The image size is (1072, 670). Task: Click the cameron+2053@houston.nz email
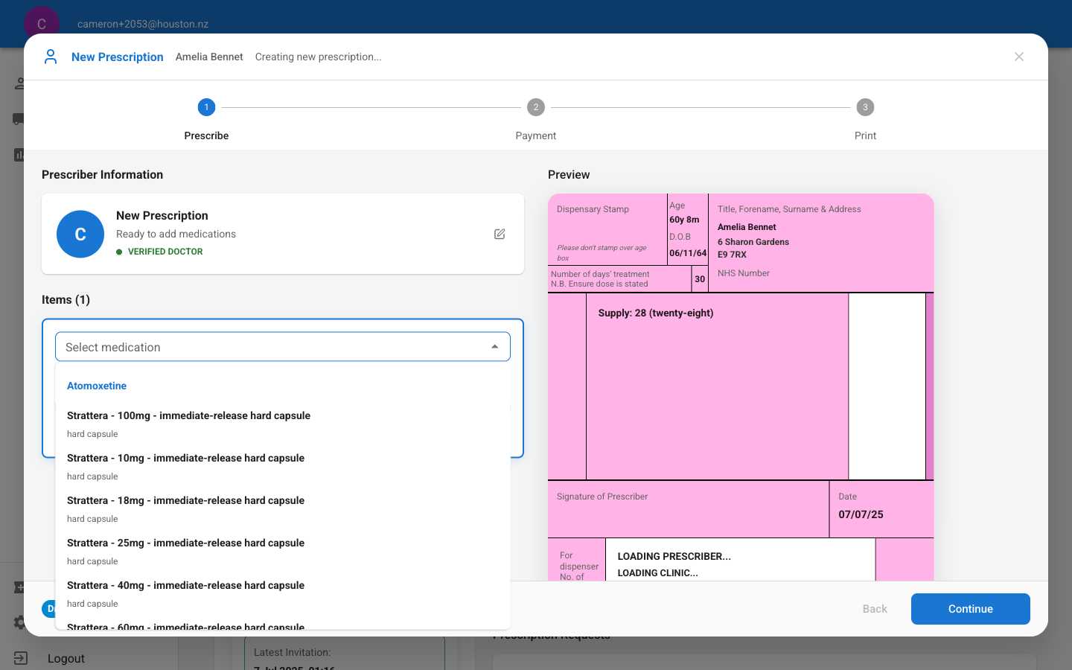(x=143, y=24)
